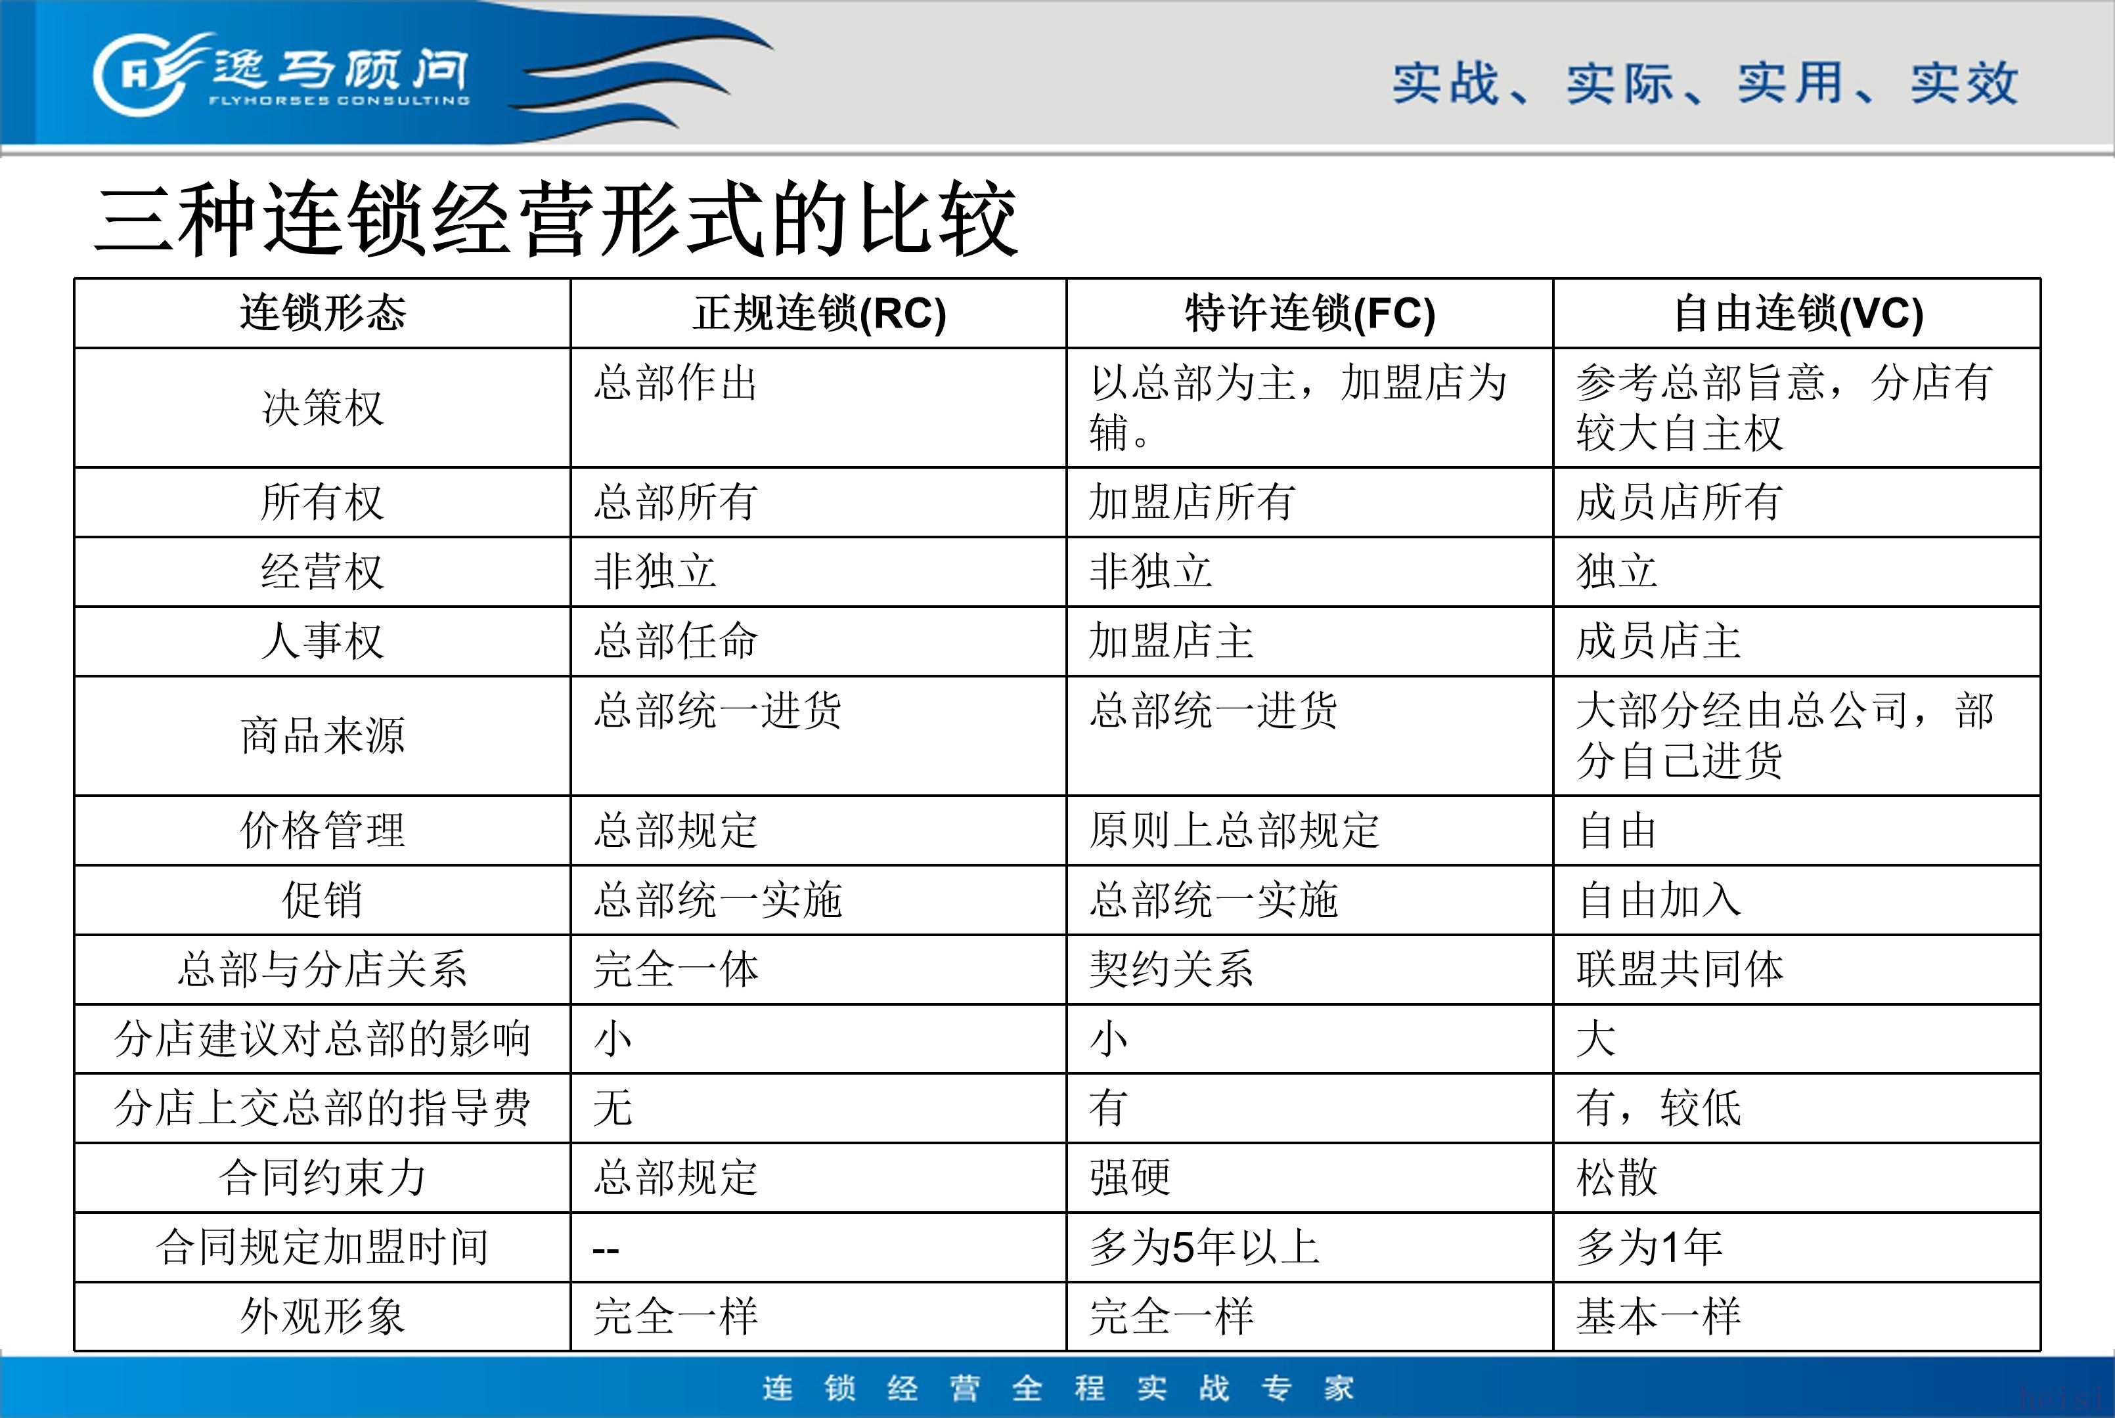Viewport: 2115px width, 1418px height.
Task: Select the 自由连锁(VC) column header
Action: (1798, 313)
